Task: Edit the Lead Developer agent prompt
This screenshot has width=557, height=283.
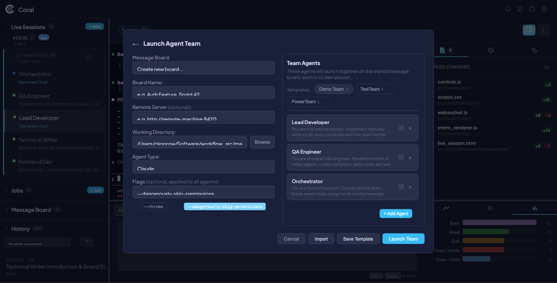Action: tap(401, 128)
